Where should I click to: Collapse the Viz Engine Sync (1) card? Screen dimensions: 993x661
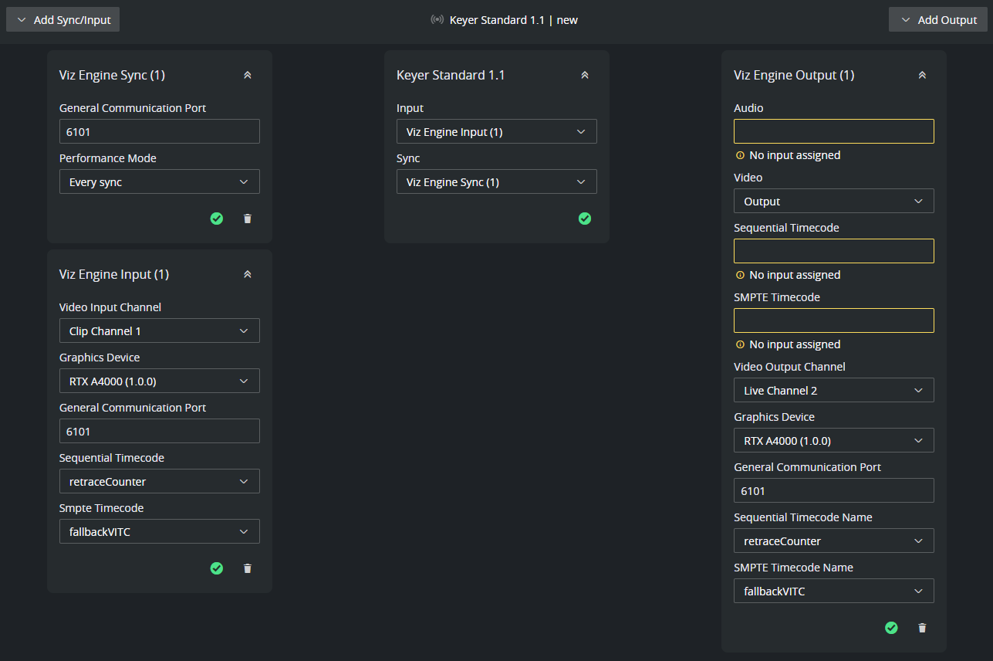pos(248,75)
